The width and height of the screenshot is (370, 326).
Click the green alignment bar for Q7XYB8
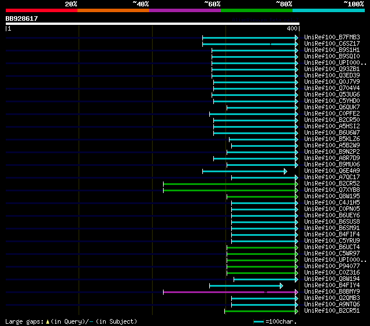click(x=230, y=190)
